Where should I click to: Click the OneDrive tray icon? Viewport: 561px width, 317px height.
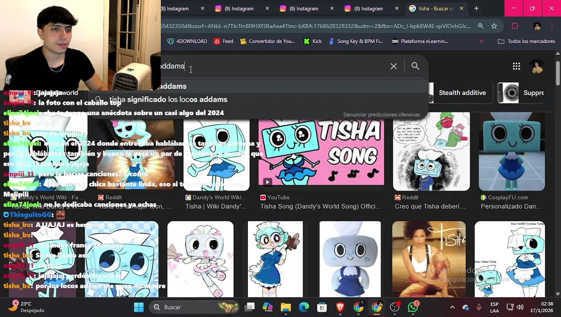tap(466, 307)
